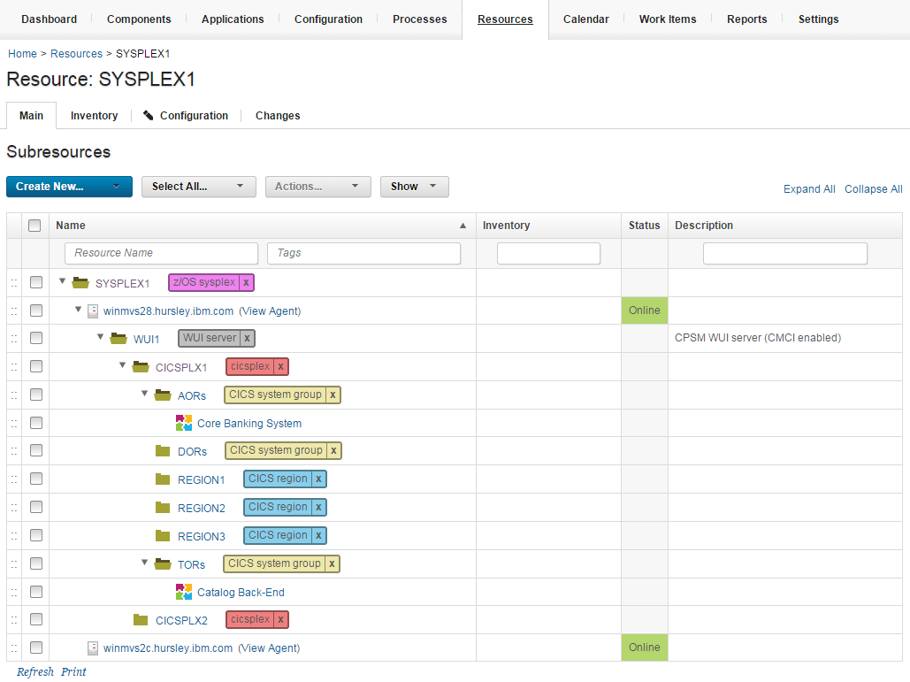Check the REGION2 row checkbox

36,508
